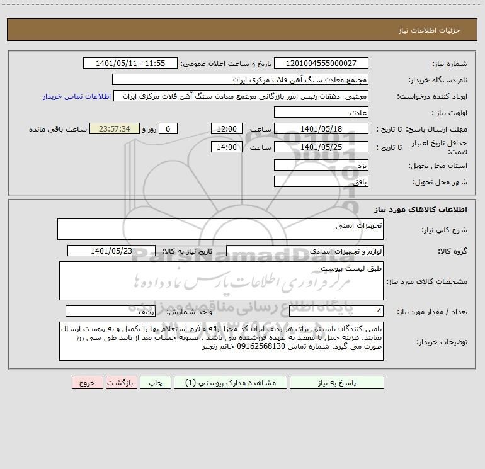Click the goods need date 1401/05/23
Screen dimensions: 485x469
(111, 251)
